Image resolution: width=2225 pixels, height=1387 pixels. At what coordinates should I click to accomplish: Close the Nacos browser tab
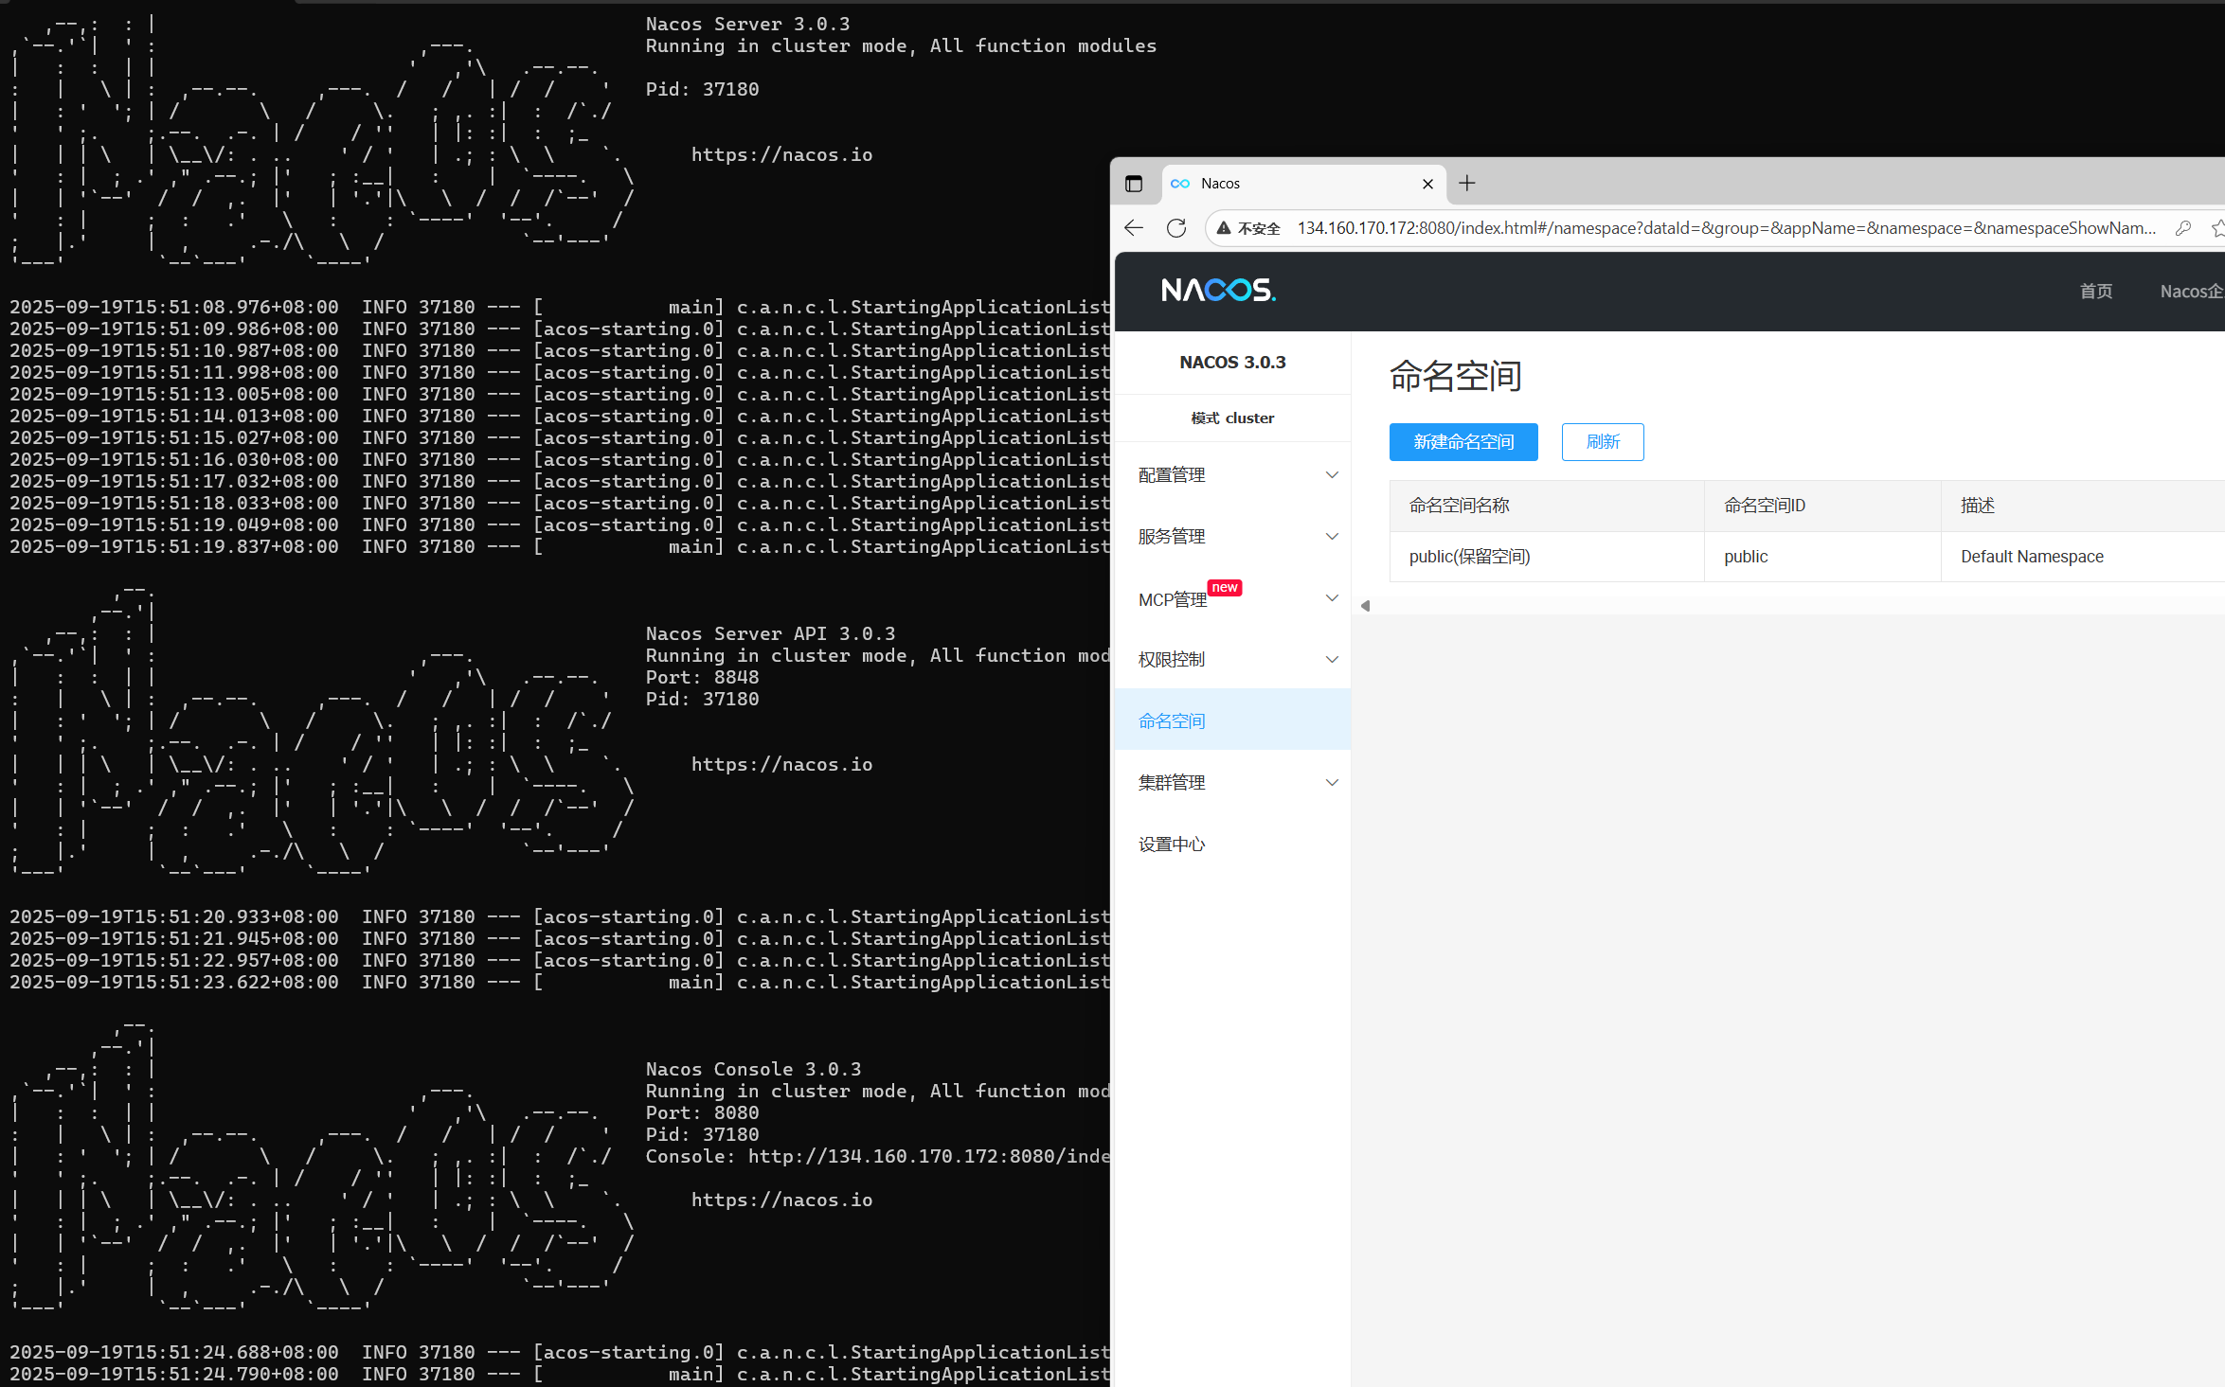coord(1428,184)
